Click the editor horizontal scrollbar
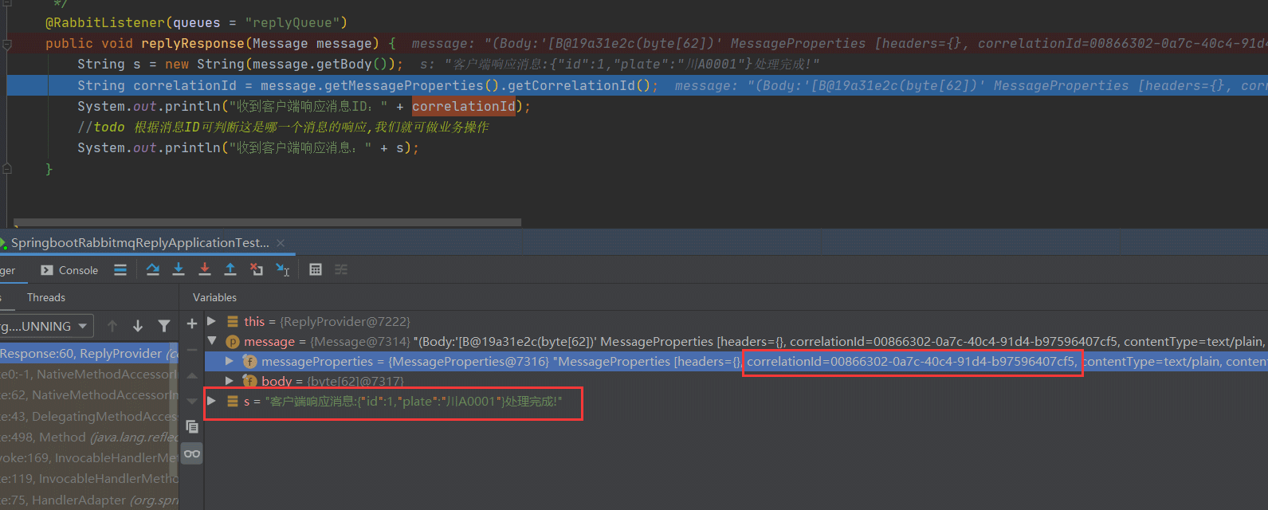The width and height of the screenshot is (1268, 510). tap(267, 222)
